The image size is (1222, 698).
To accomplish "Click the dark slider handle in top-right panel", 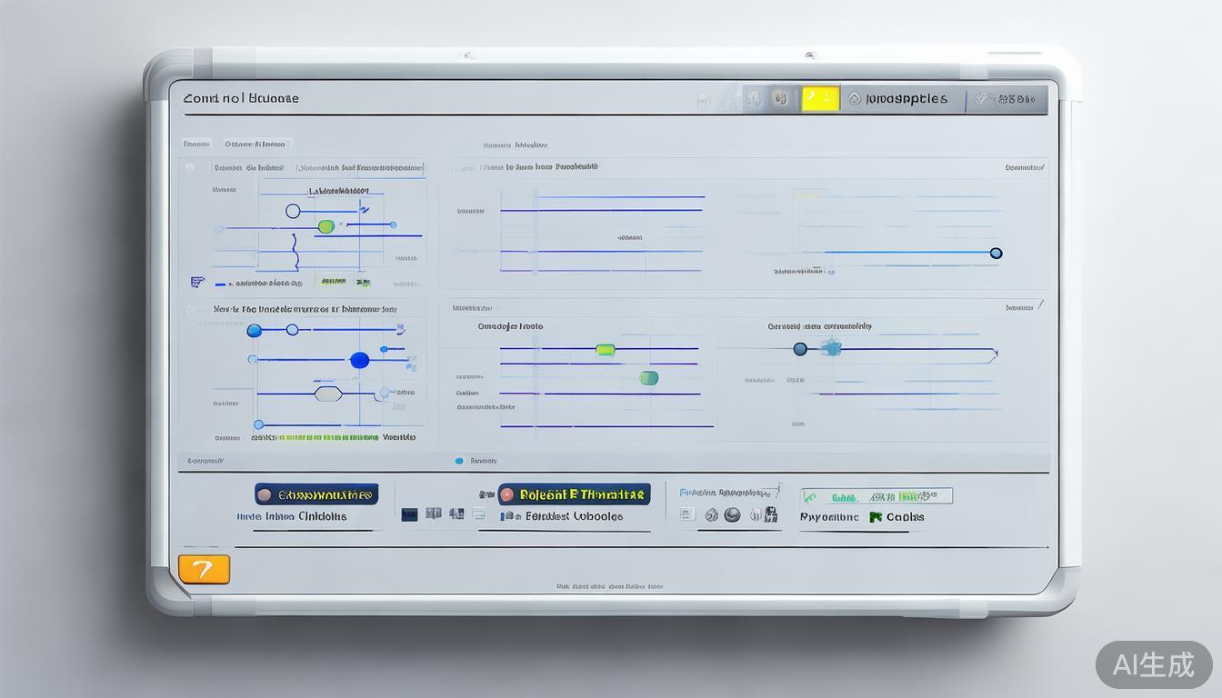I will (996, 254).
